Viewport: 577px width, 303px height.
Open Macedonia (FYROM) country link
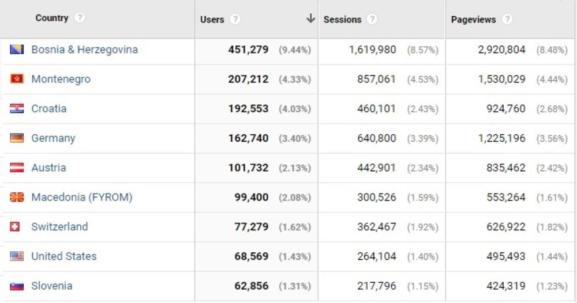click(81, 198)
